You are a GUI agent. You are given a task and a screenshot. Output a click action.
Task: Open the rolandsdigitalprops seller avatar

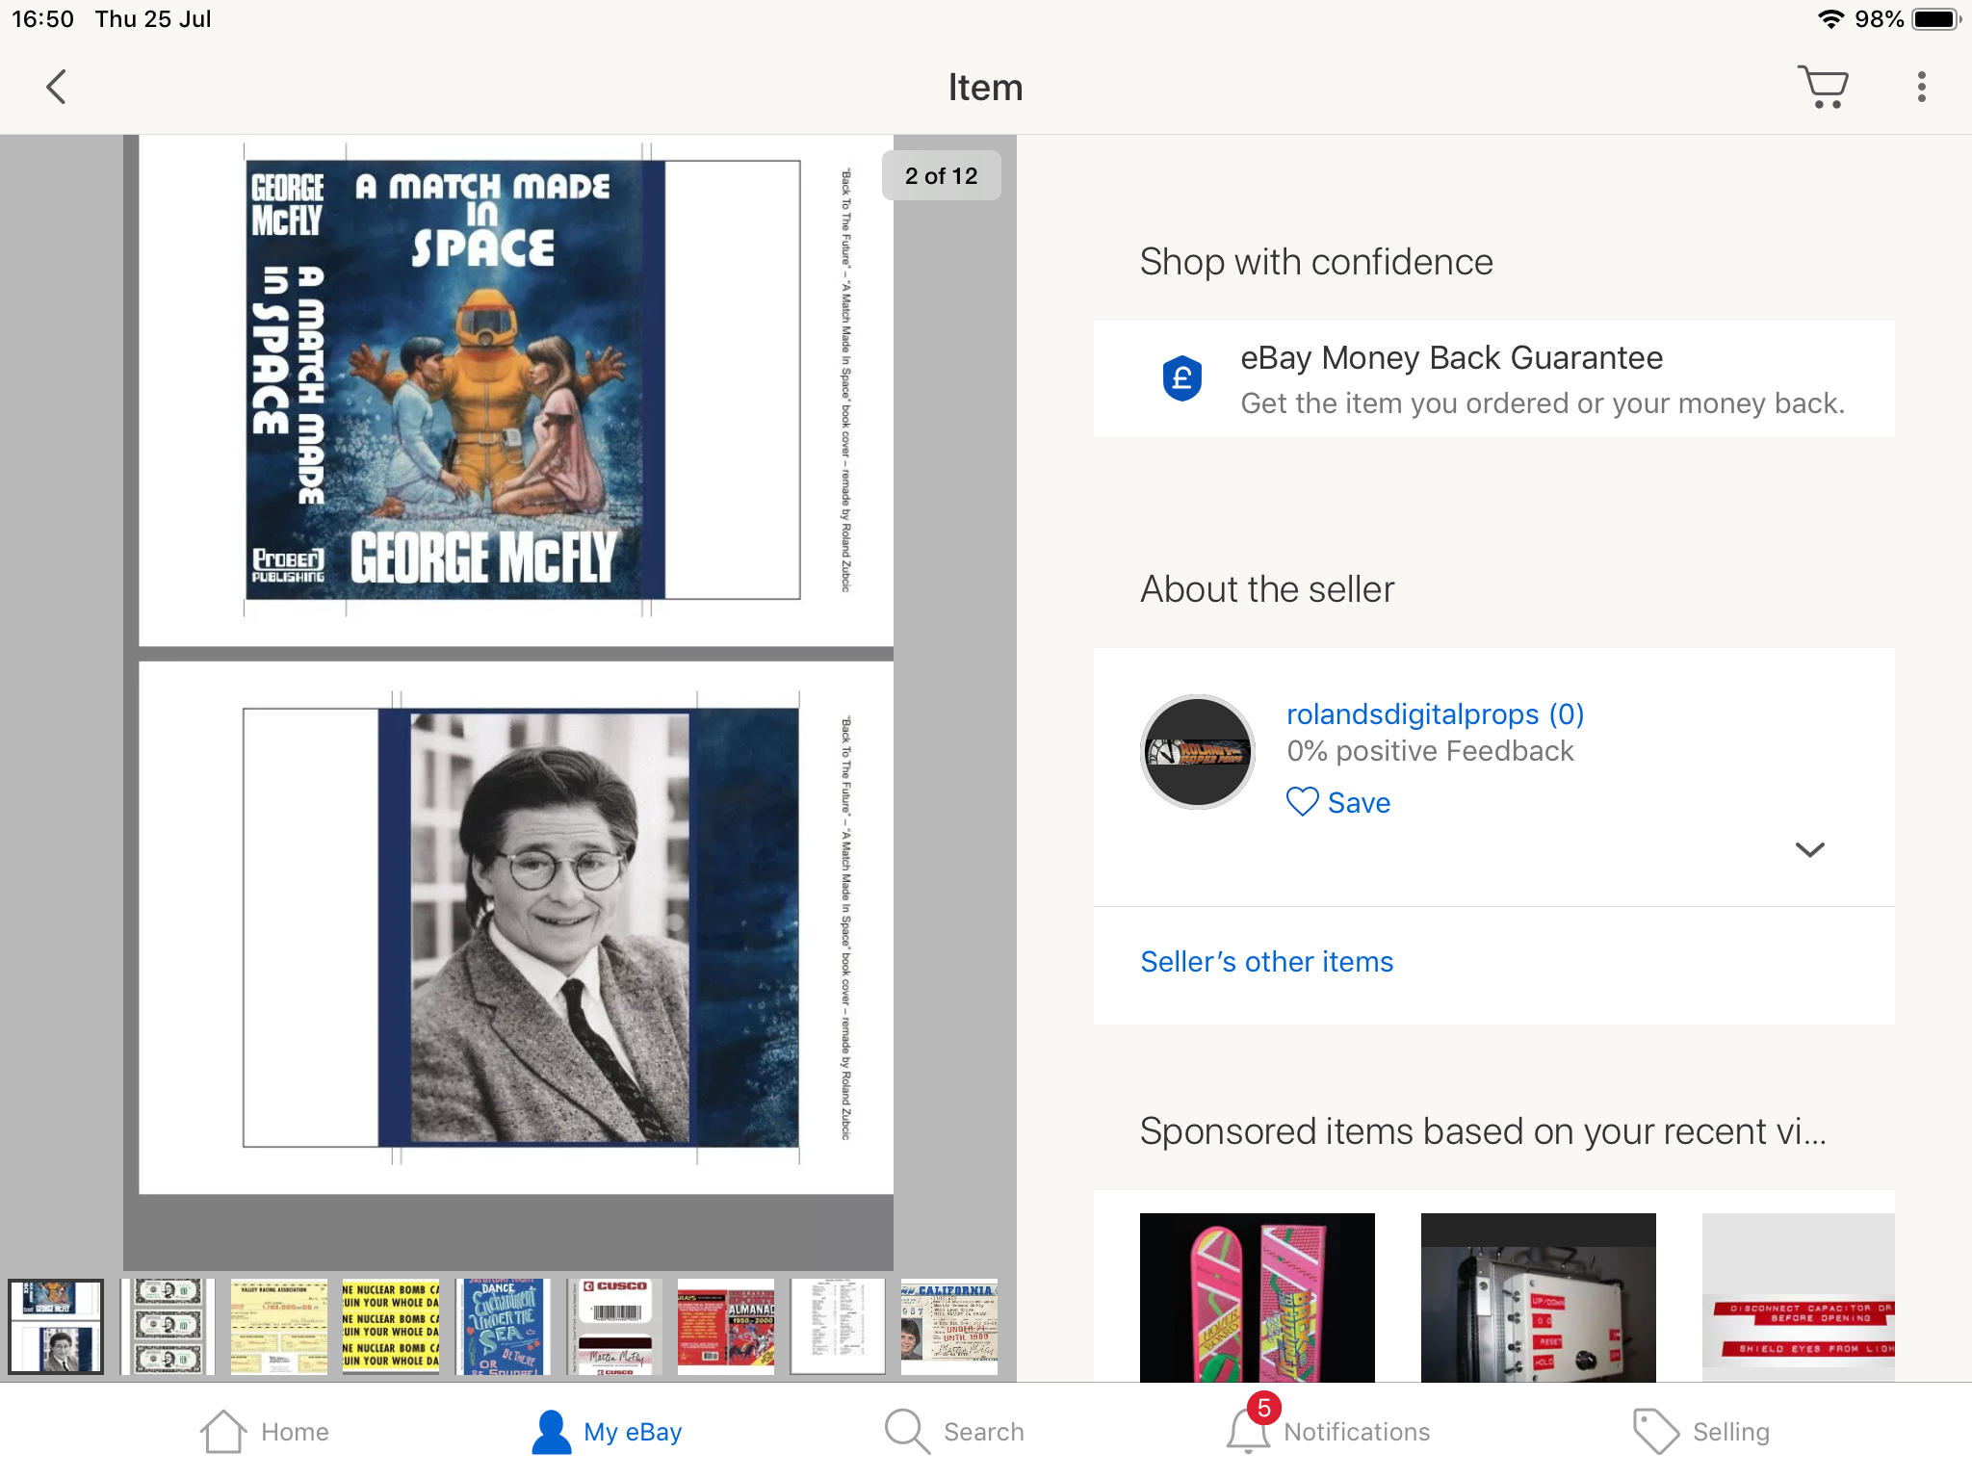pos(1198,752)
